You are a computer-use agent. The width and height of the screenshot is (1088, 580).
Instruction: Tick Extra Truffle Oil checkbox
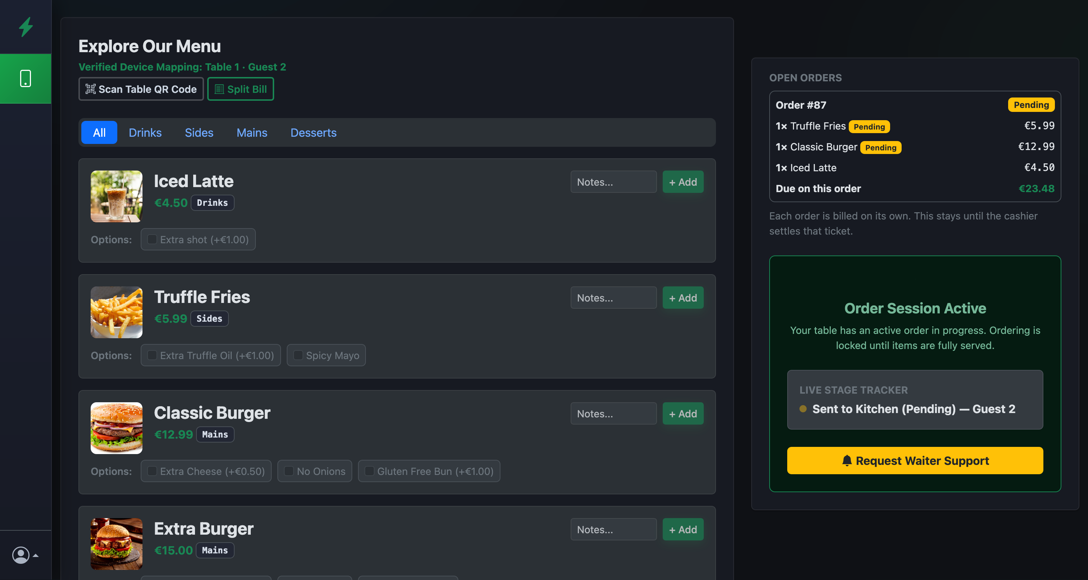point(152,355)
